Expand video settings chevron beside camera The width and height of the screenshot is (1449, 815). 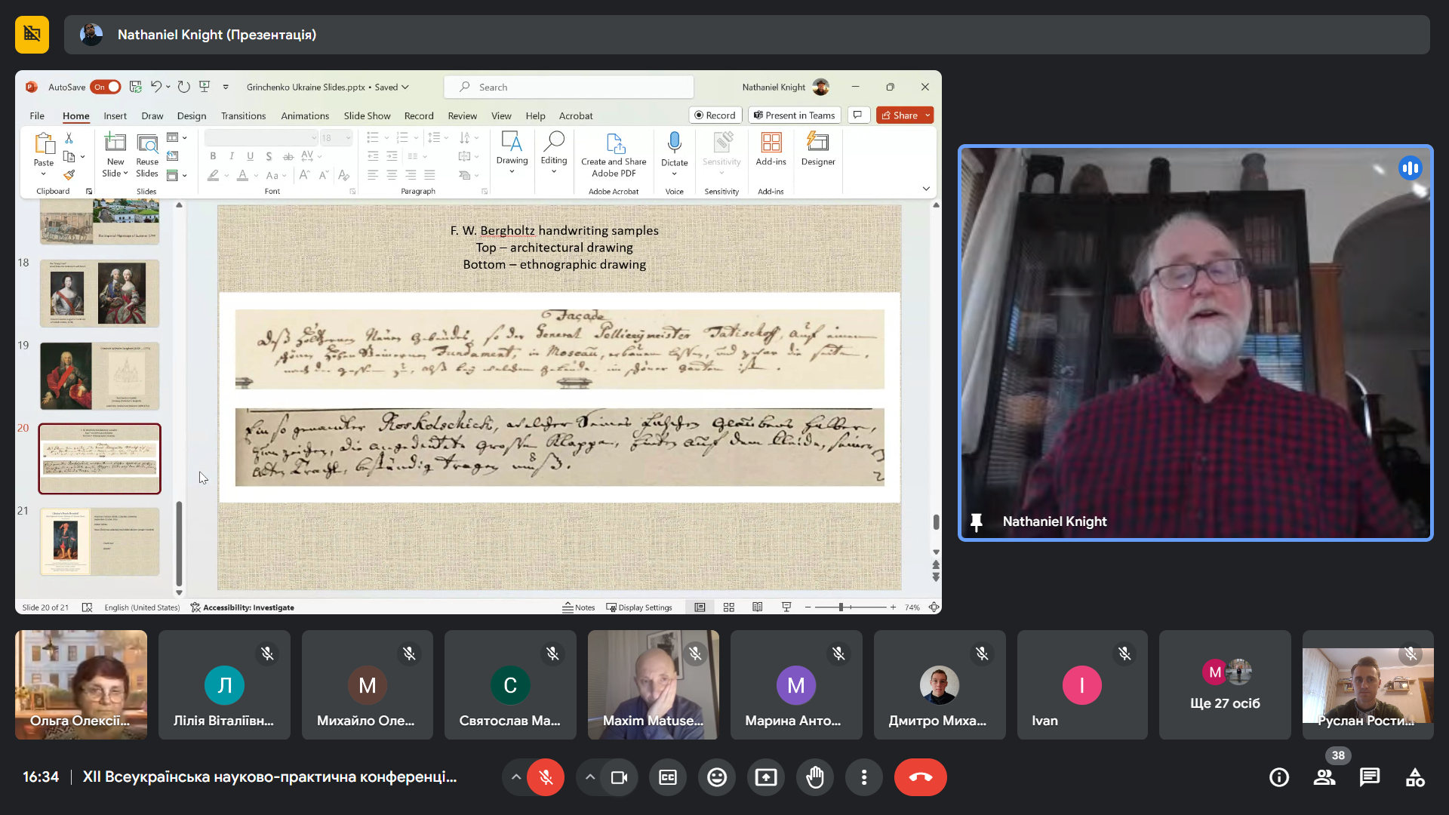tap(590, 777)
